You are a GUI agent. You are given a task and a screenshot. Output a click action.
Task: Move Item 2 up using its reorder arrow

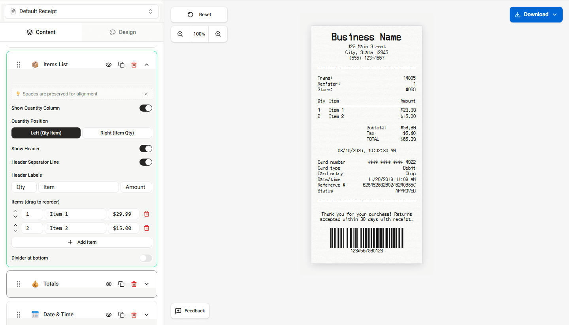tap(15, 225)
